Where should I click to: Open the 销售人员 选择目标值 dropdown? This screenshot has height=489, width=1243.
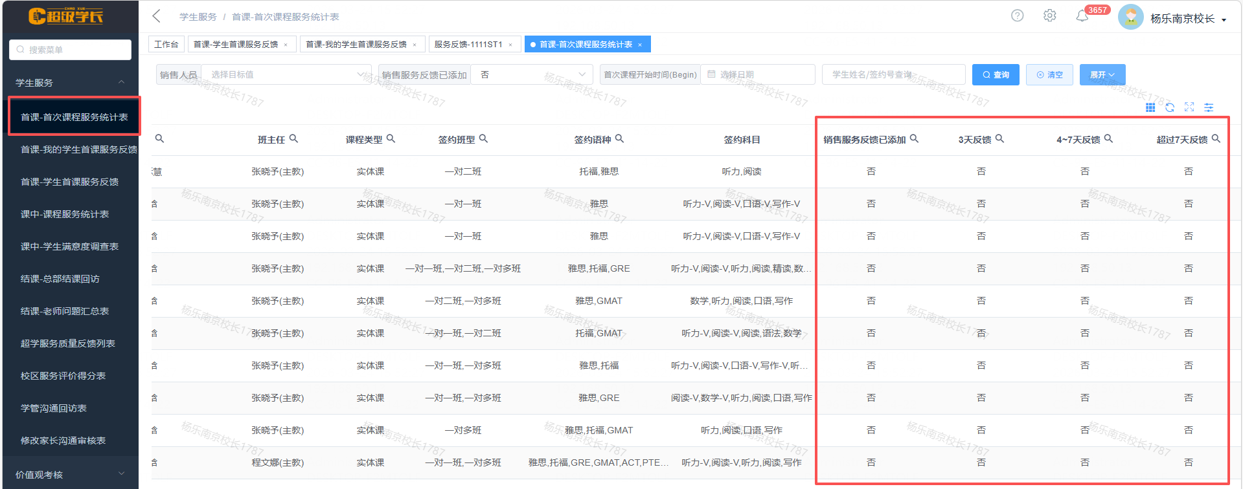pyautogui.click(x=286, y=75)
